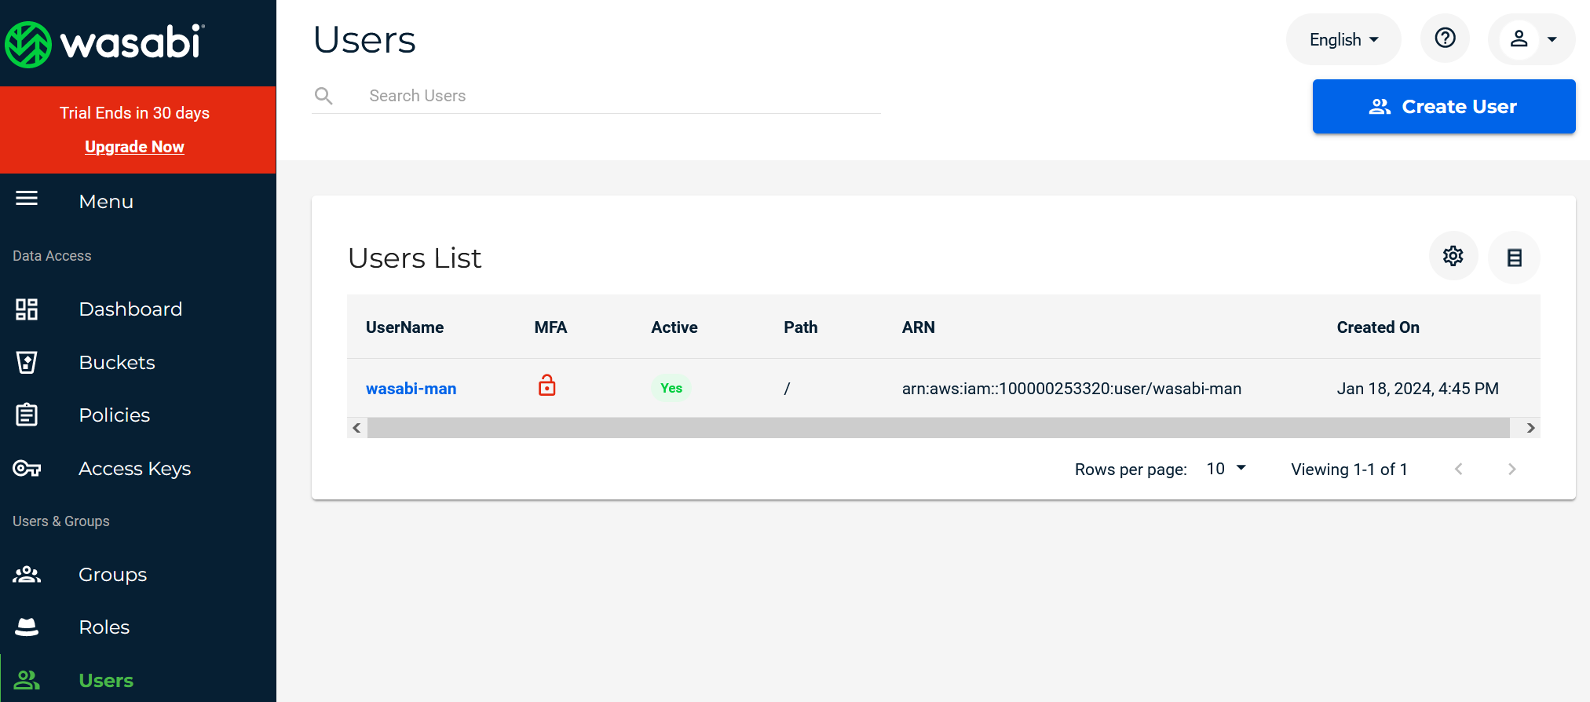The image size is (1590, 702).
Task: Click the Upgrade Now link
Action: 134,147
